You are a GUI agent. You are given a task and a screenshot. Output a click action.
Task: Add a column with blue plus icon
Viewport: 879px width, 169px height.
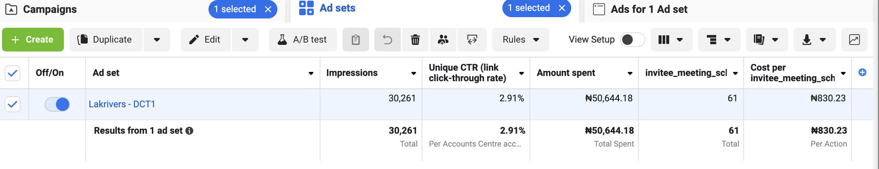862,72
